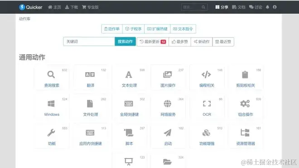
Task: Open the 网络服务 globe icon
Action: coord(168,103)
